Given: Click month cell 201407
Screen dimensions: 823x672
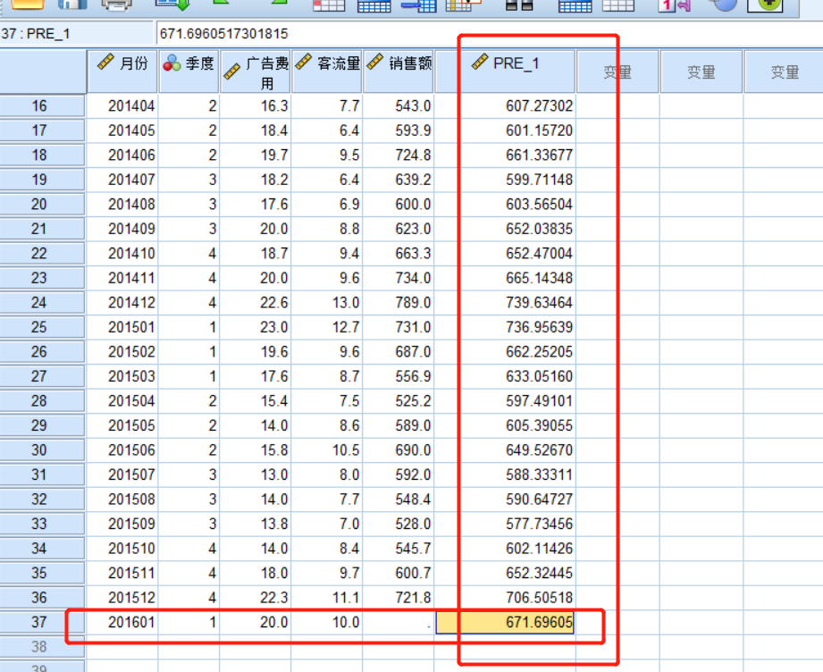Looking at the screenshot, I should point(122,180).
